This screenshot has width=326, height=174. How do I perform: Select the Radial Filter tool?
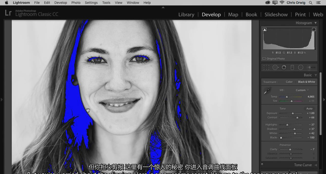(x=301, y=67)
